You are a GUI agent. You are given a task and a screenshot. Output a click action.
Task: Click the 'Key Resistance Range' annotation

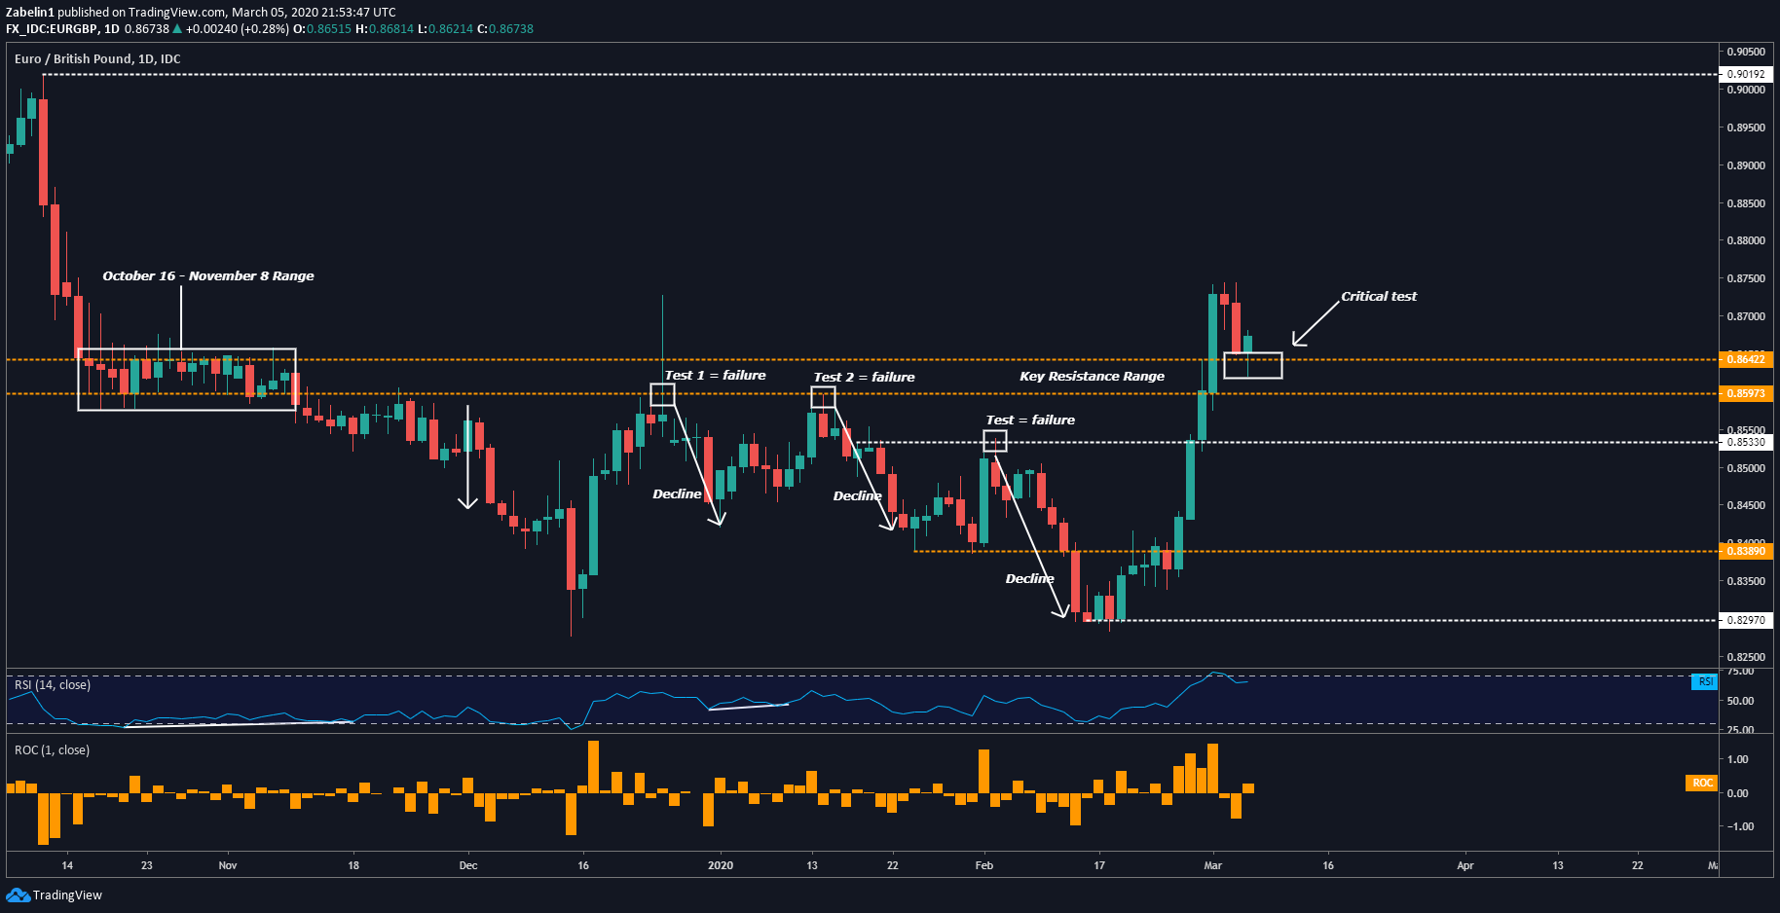coord(1092,377)
